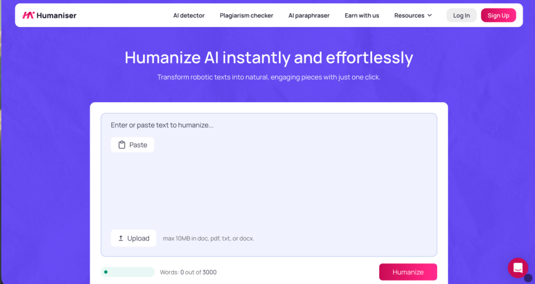Click the upload arrow icon

click(x=121, y=239)
